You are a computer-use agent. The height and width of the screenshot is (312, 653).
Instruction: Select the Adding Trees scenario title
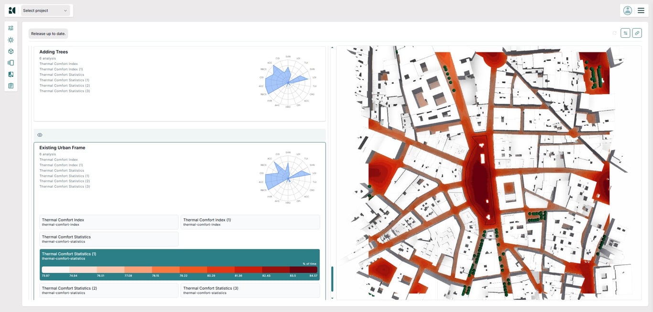pos(54,52)
